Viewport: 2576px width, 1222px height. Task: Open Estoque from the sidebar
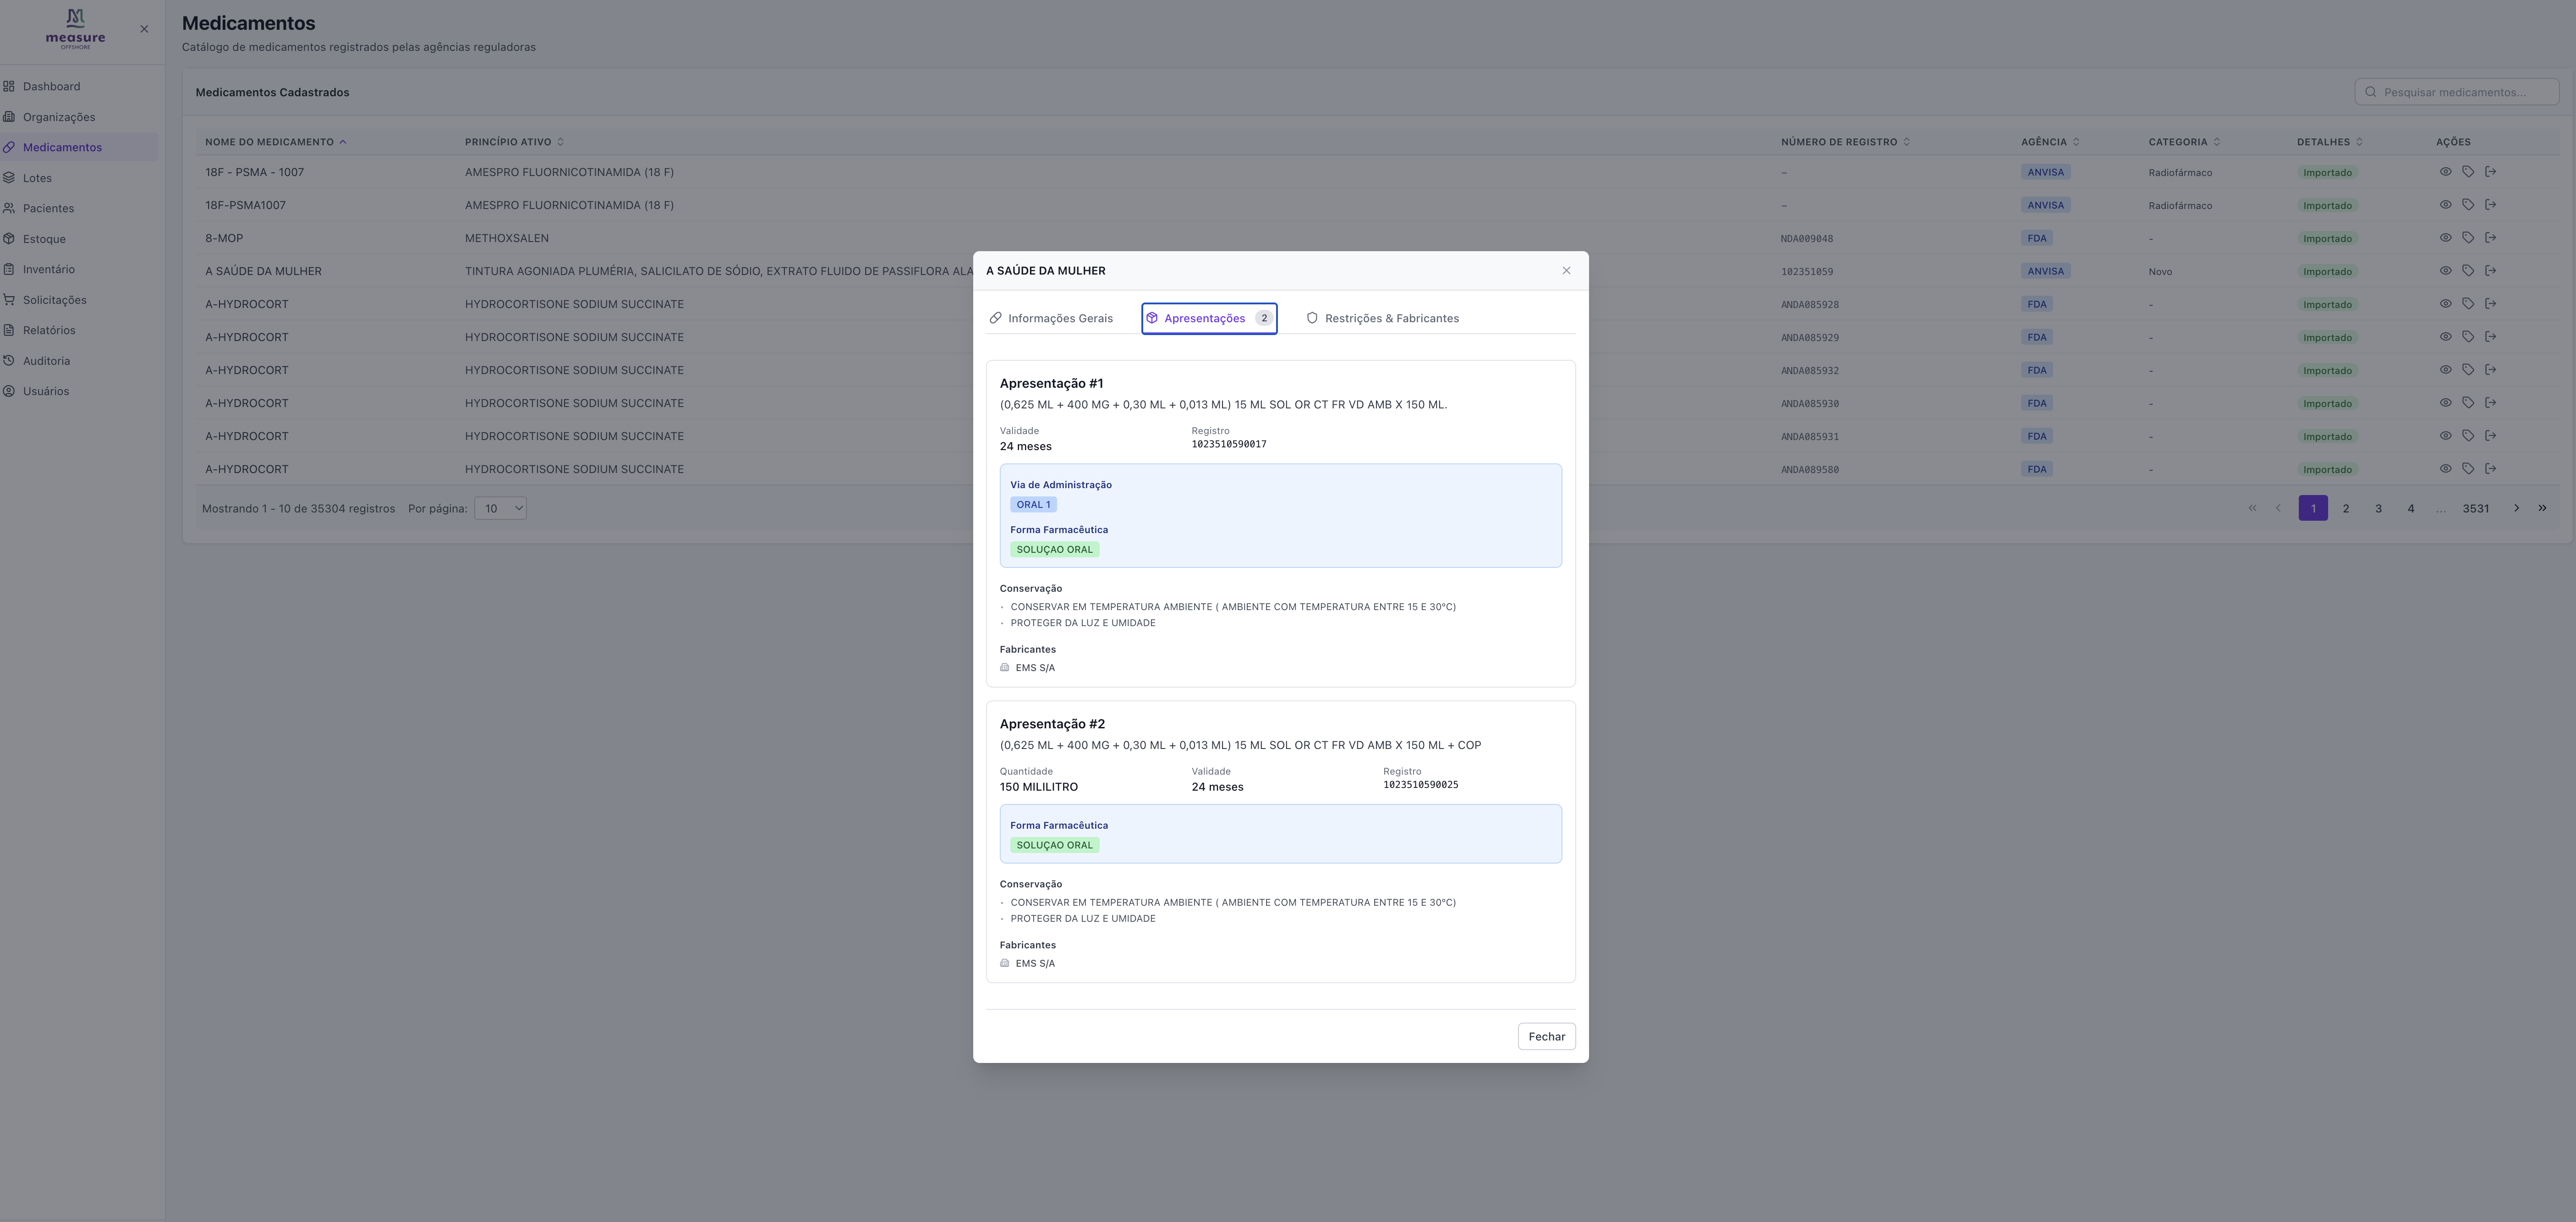44,239
